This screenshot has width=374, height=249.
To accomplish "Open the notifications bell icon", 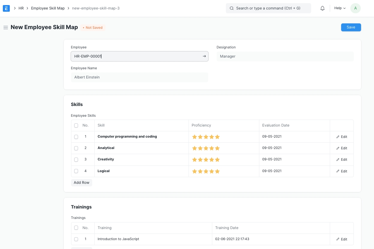I will 323,8.
